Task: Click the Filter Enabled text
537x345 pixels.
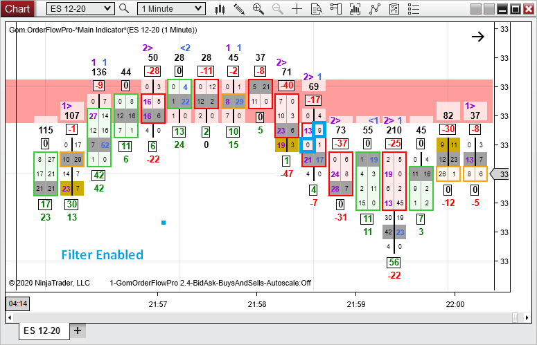Action: point(102,255)
